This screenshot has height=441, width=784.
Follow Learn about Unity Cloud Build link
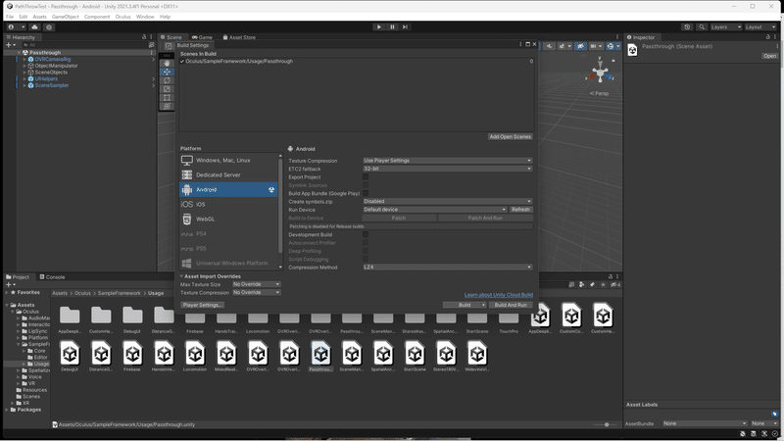point(499,295)
